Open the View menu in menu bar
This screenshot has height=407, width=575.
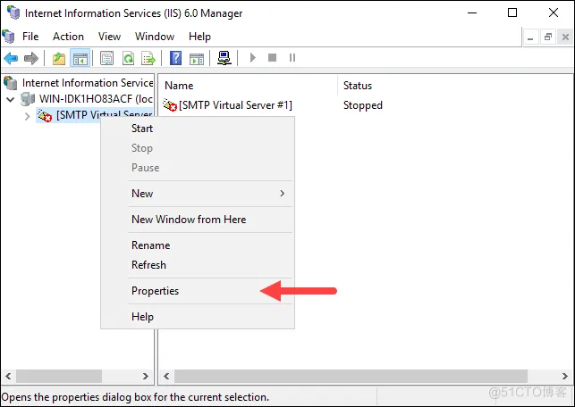pos(109,37)
